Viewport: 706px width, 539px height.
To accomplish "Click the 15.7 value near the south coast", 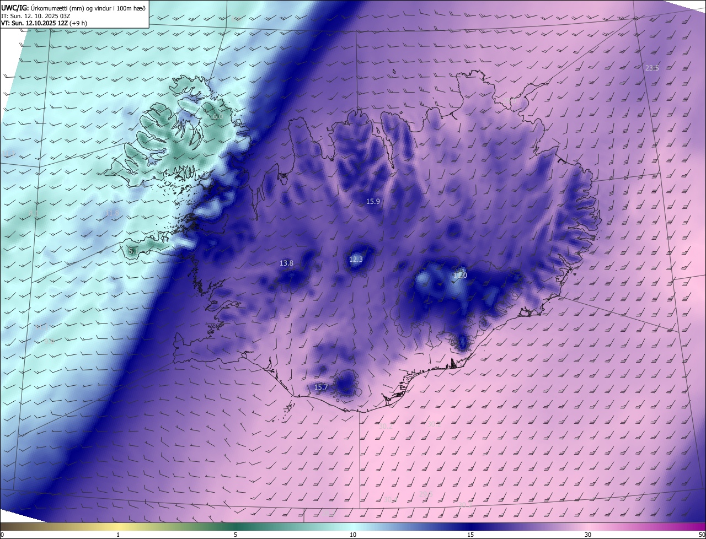I will 321,387.
